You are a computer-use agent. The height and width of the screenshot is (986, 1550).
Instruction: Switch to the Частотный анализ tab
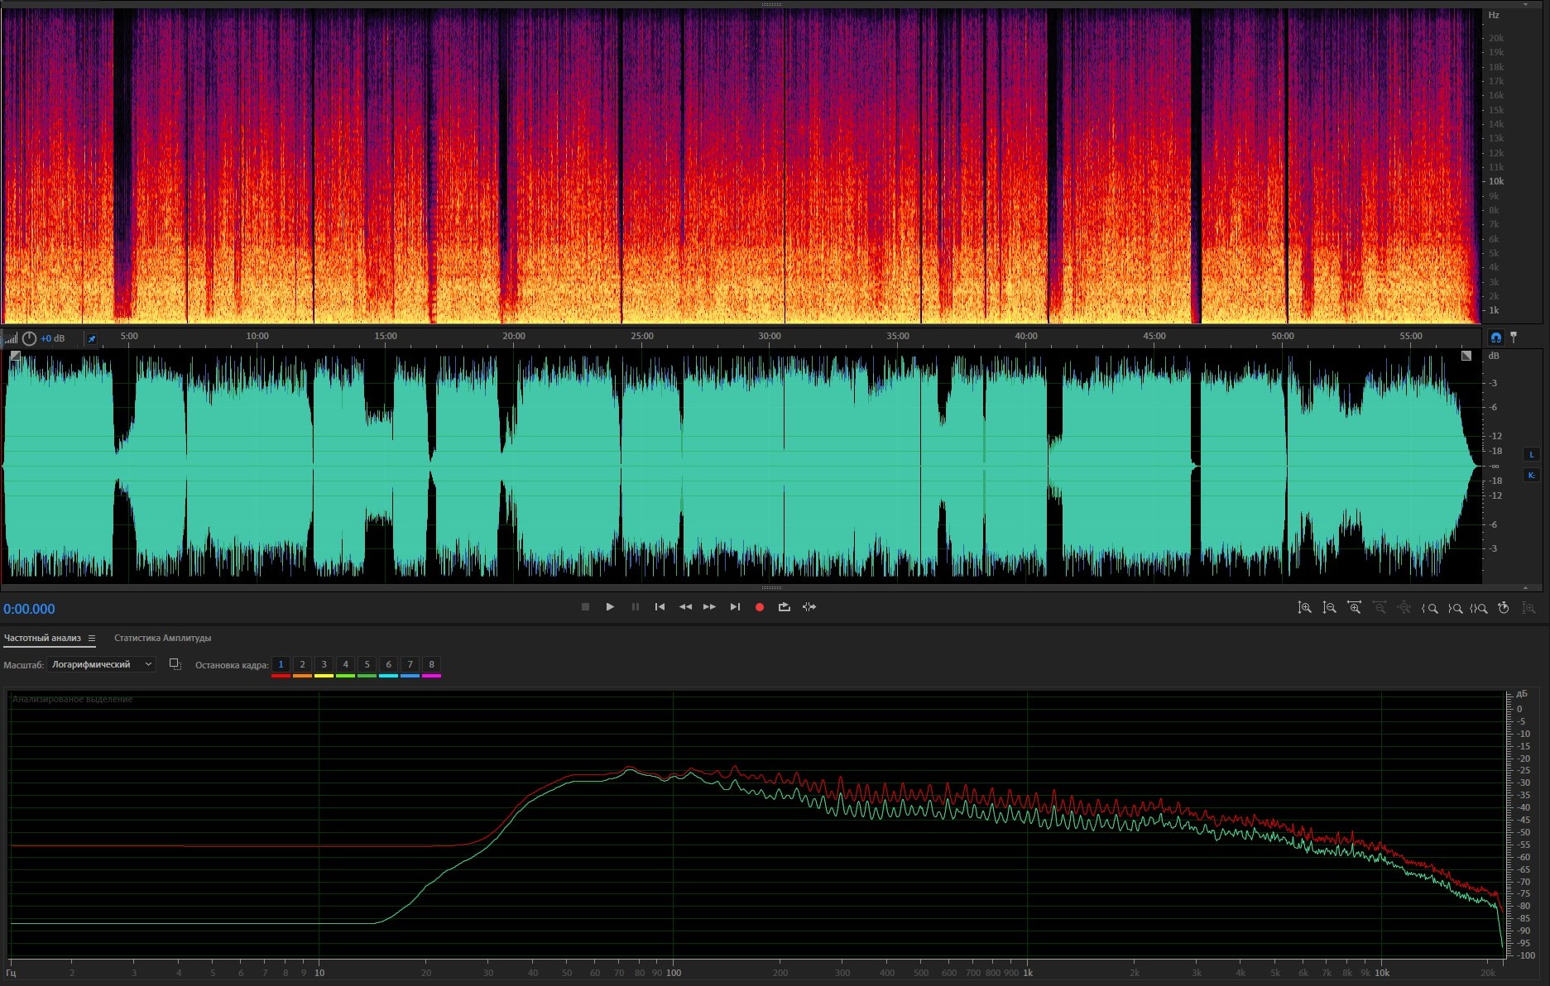pos(42,638)
